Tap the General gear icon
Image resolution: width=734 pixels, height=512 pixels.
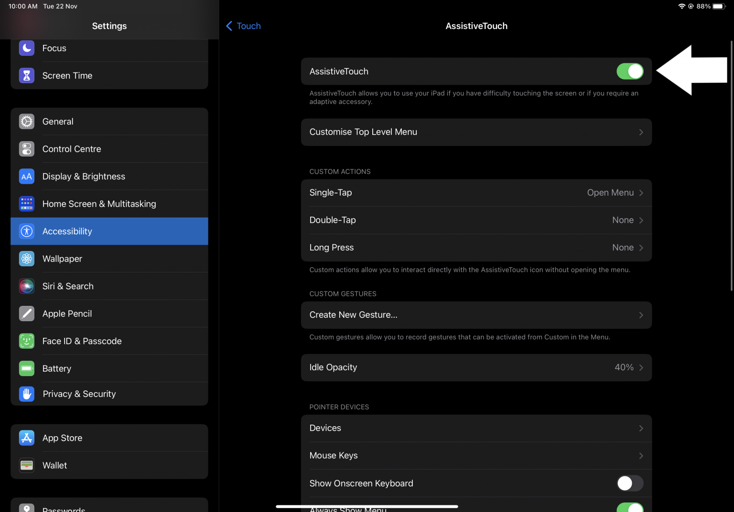[x=27, y=122]
